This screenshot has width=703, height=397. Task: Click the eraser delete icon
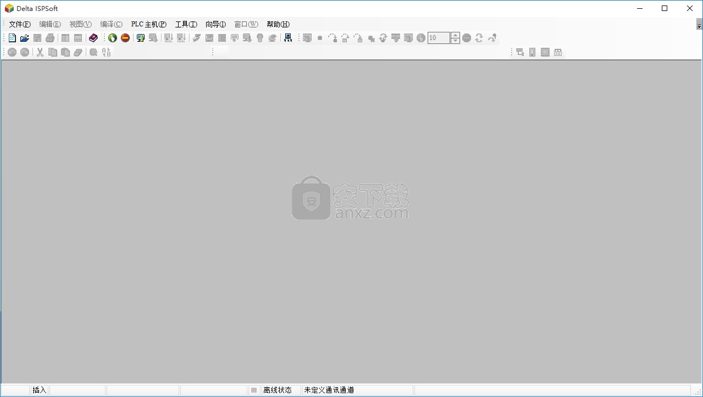78,52
